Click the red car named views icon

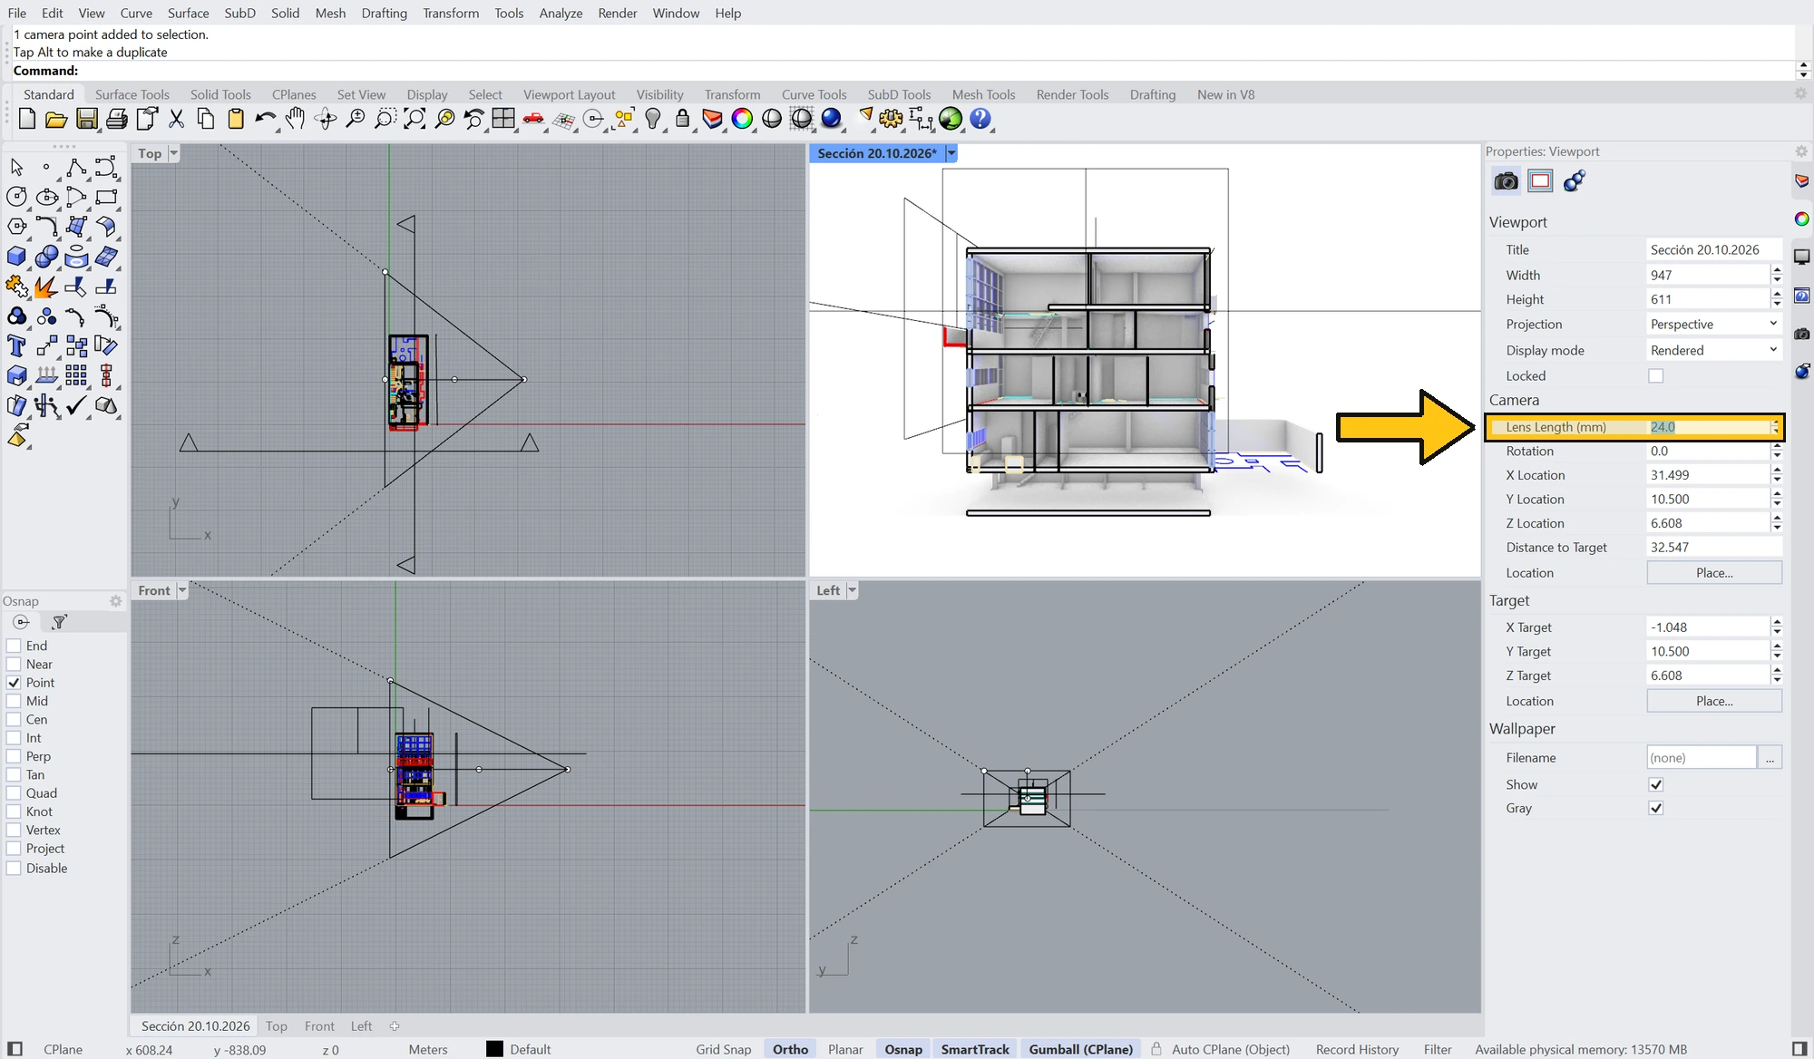pos(533,119)
